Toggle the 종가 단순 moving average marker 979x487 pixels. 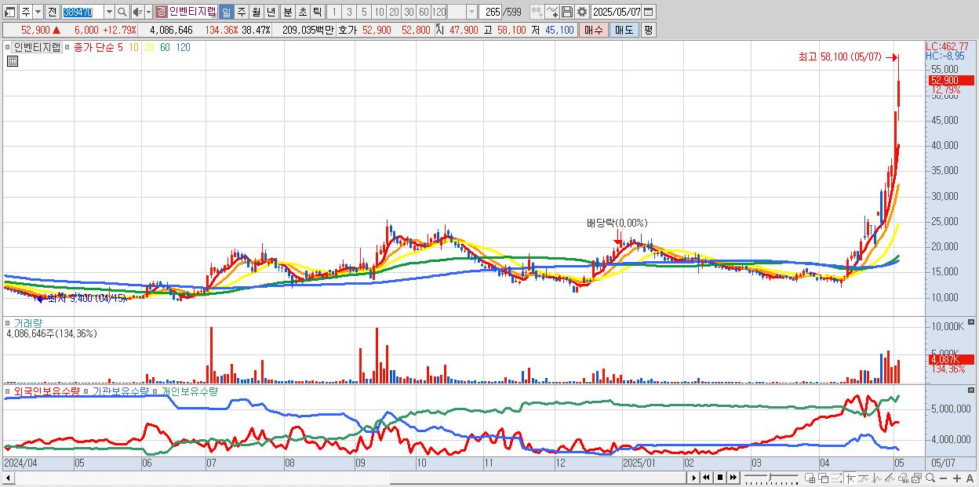[x=69, y=47]
